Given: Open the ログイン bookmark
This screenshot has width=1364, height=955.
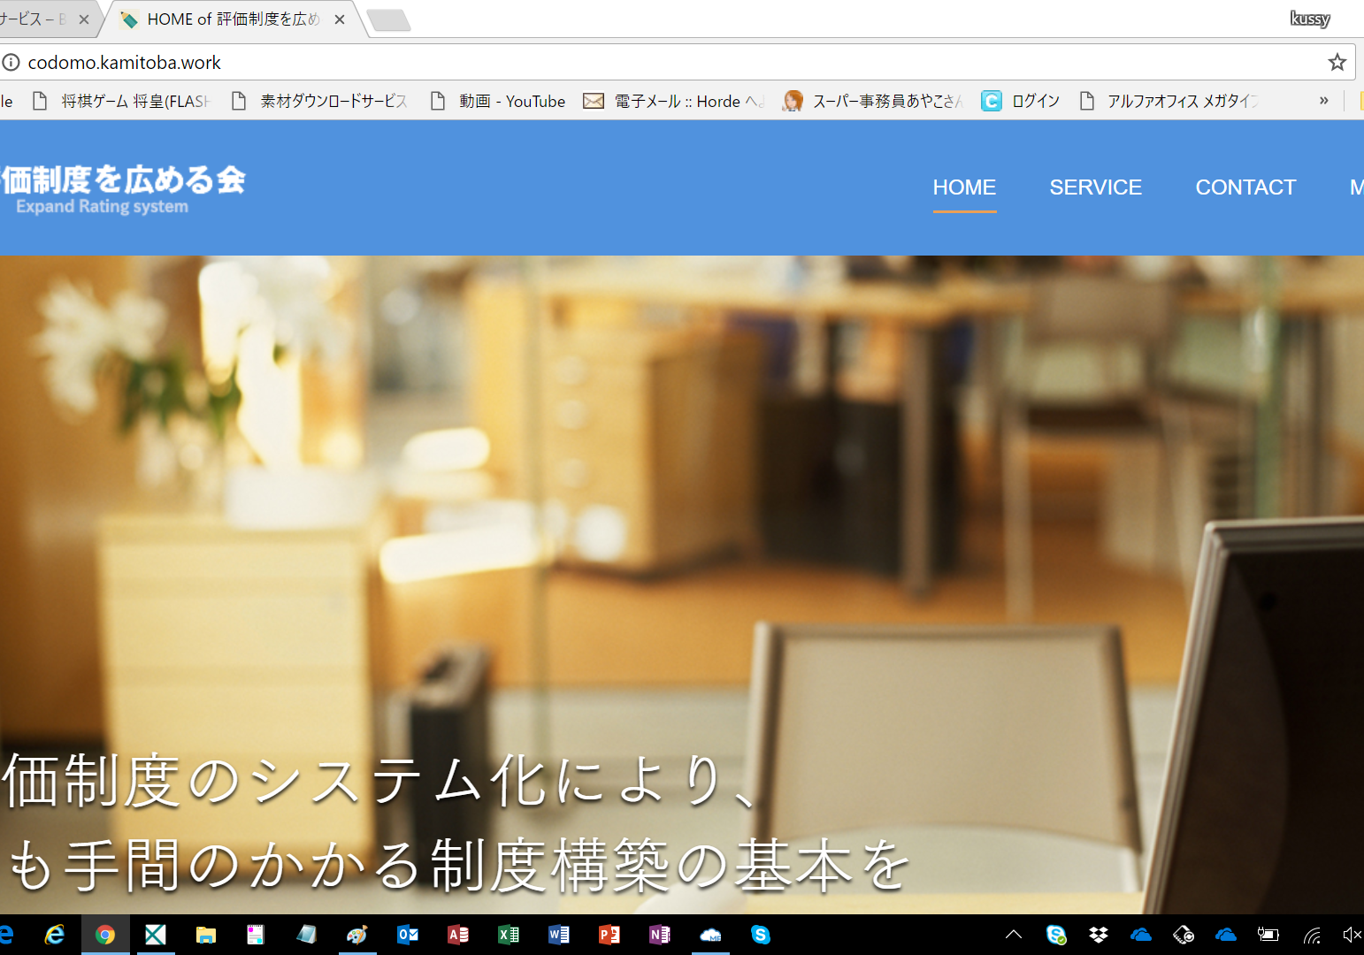Looking at the screenshot, I should 1022,101.
